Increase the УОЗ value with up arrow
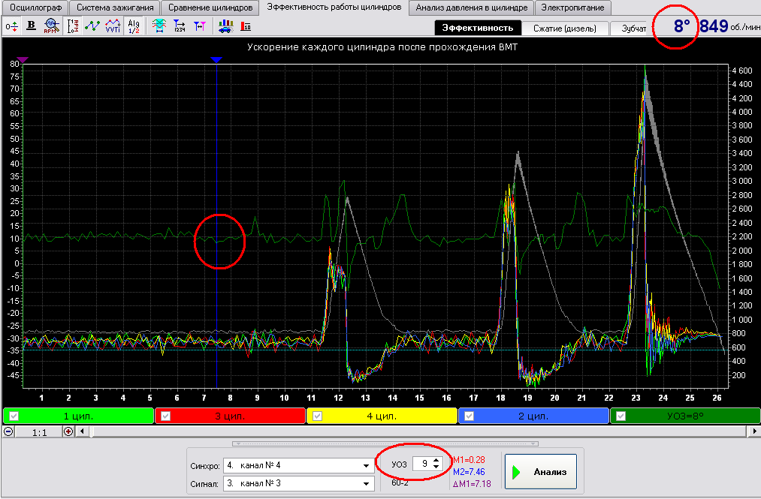 [436, 460]
